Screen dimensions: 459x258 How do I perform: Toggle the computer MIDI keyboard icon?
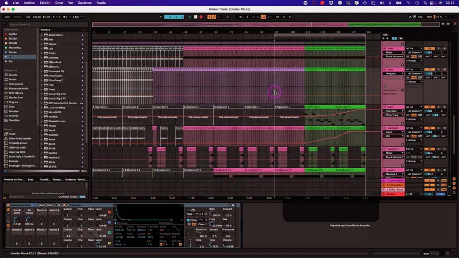pos(415,17)
